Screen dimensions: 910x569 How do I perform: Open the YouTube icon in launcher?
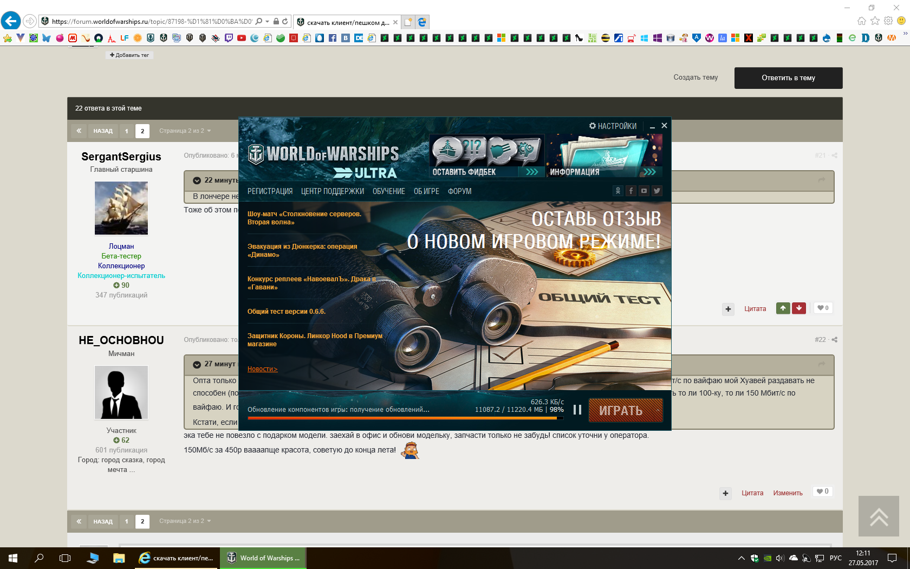(x=644, y=191)
